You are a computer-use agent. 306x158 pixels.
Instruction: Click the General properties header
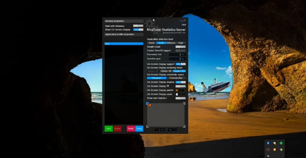[x=124, y=21]
